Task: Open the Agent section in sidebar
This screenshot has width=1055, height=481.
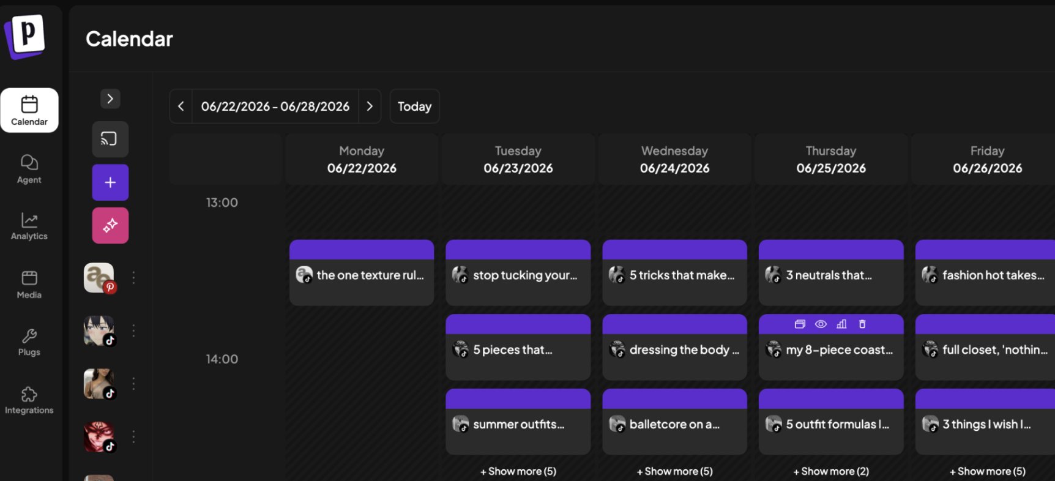Action: 29,169
